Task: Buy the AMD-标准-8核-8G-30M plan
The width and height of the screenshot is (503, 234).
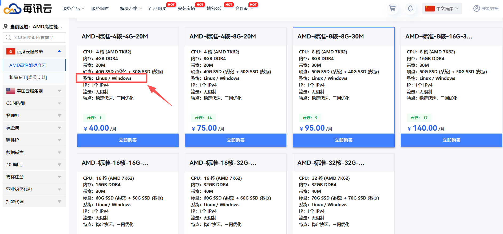Action: pyautogui.click(x=343, y=140)
